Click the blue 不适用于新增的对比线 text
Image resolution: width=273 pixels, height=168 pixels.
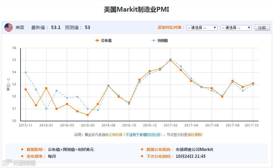coord(143,135)
